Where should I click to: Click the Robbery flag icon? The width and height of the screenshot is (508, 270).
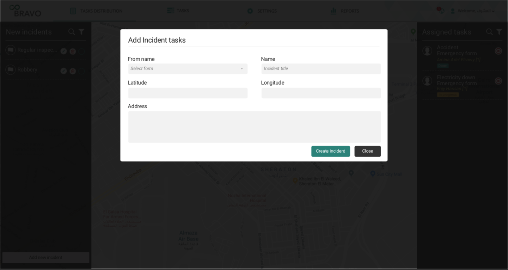pos(11,70)
